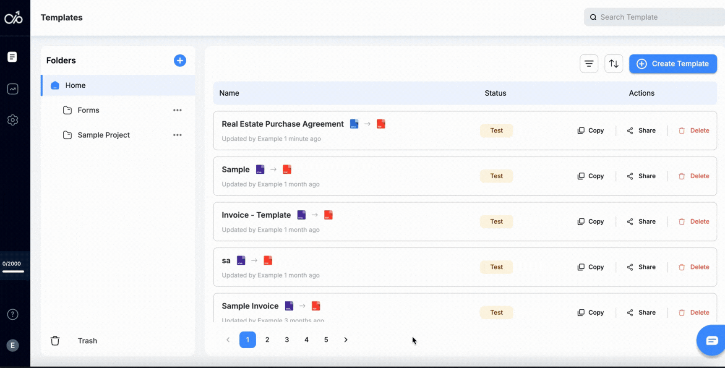725x368 pixels.
Task: Open the help question mark icon
Action: 13,314
